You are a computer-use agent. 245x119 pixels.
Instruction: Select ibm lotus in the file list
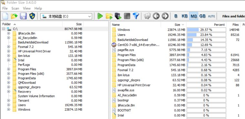click(x=123, y=75)
